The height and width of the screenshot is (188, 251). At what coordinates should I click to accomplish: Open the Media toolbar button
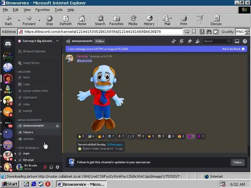click(x=133, y=20)
